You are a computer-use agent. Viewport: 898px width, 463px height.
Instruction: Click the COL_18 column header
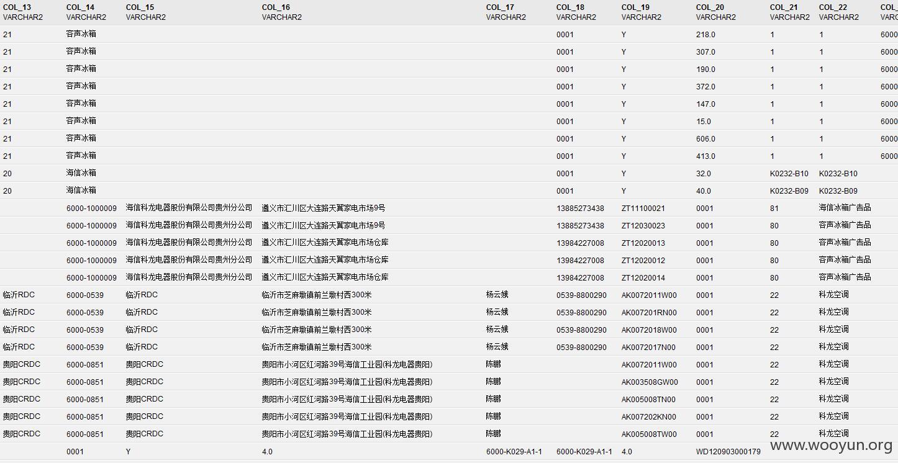pos(571,7)
